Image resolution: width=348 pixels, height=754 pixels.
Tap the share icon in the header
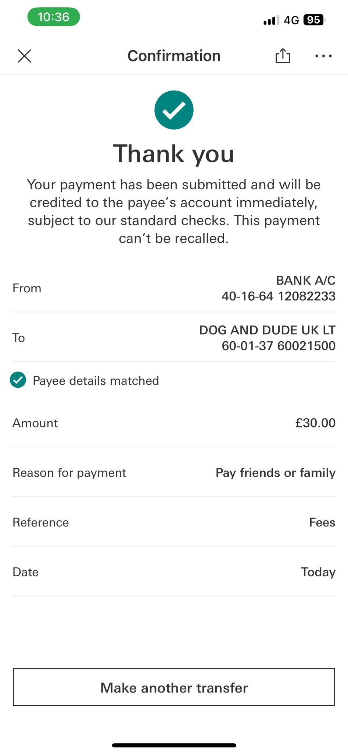(283, 56)
